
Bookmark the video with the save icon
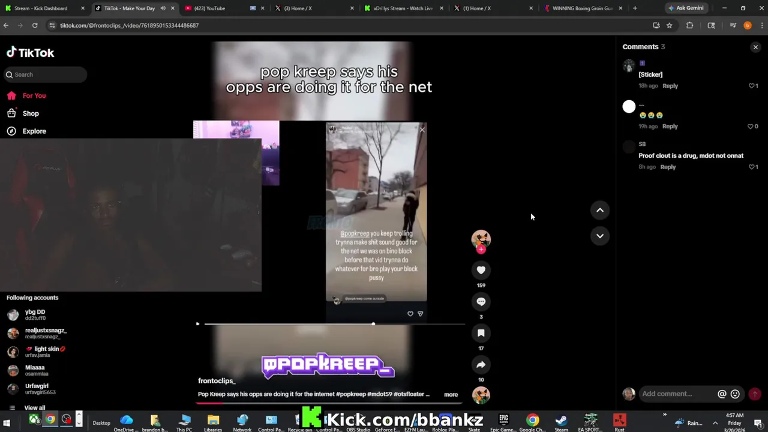click(x=481, y=333)
